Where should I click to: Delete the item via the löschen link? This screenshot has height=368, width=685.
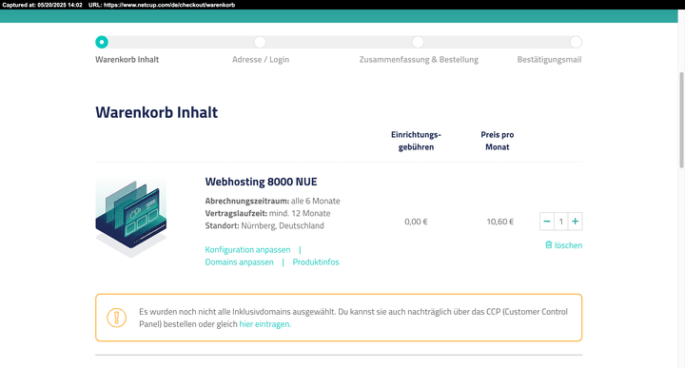pyautogui.click(x=568, y=245)
